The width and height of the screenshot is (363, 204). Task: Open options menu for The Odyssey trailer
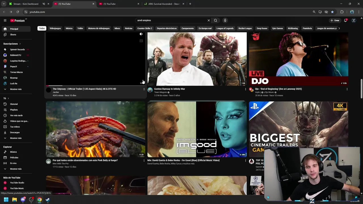tap(144, 89)
